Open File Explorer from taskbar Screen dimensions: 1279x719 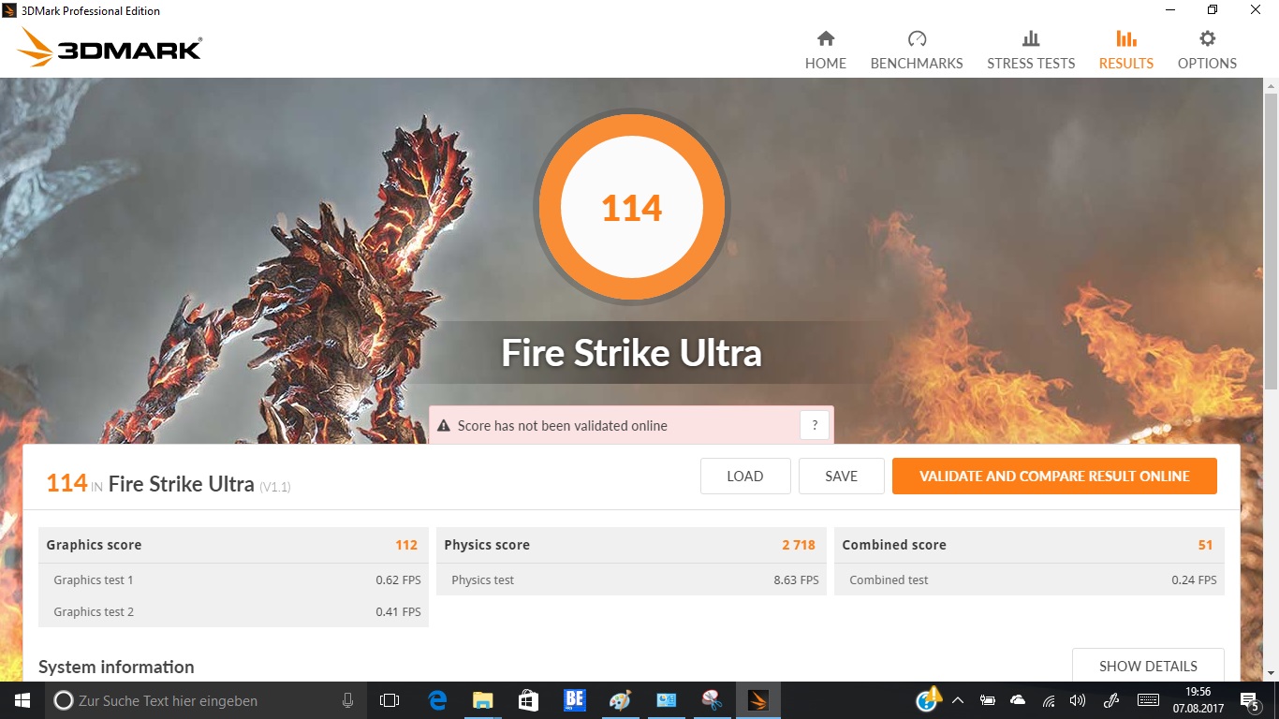click(x=482, y=700)
